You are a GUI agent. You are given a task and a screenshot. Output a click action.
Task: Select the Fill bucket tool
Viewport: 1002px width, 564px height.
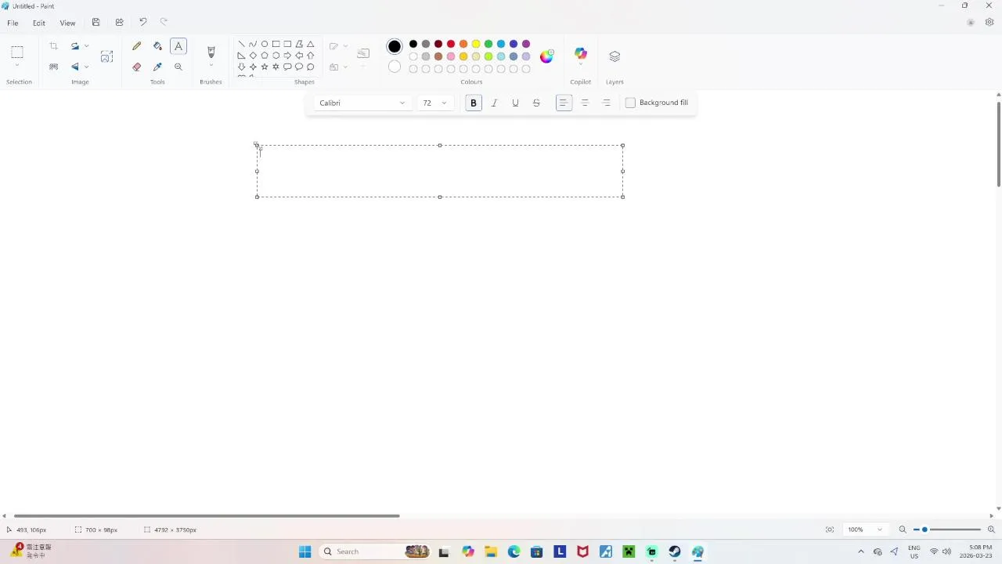pos(157,46)
